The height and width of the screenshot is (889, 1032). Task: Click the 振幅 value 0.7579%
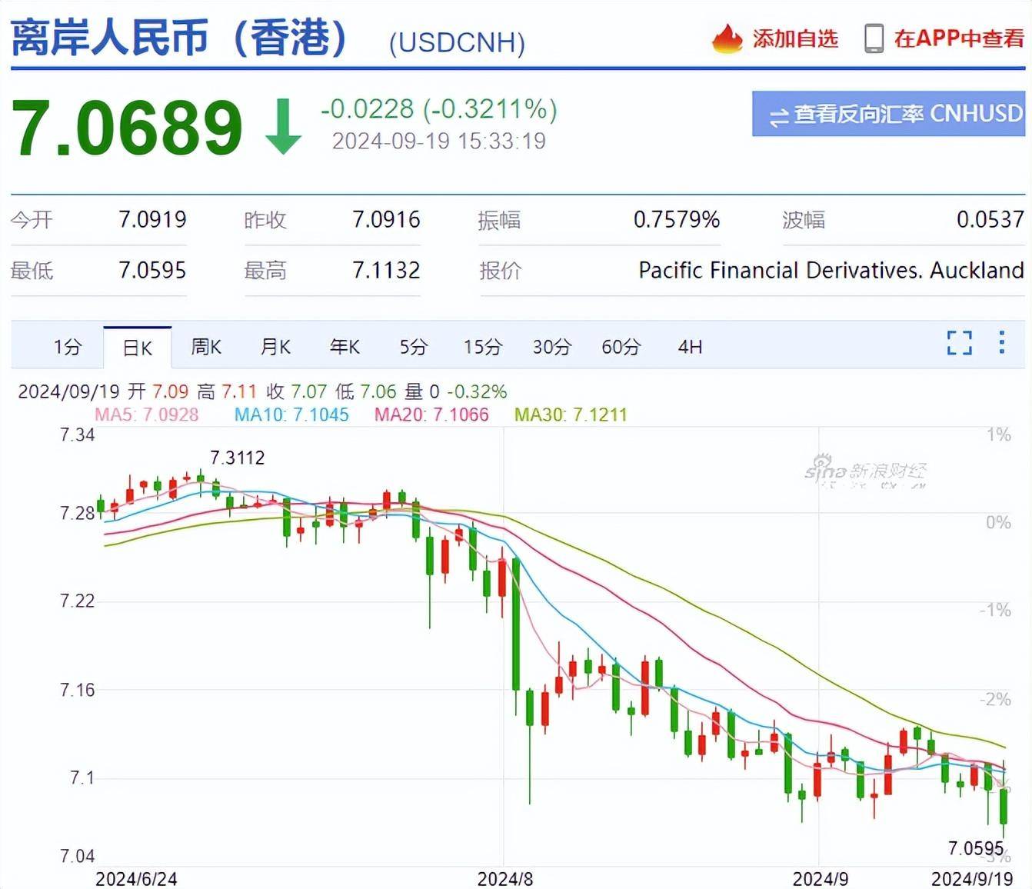click(x=677, y=220)
